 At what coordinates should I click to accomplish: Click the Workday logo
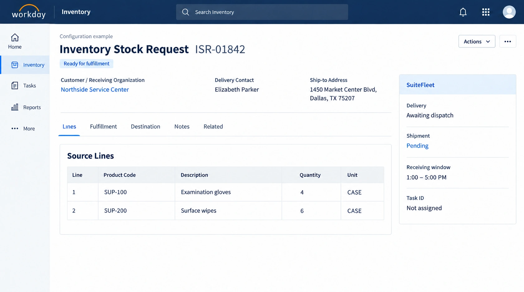tap(29, 12)
